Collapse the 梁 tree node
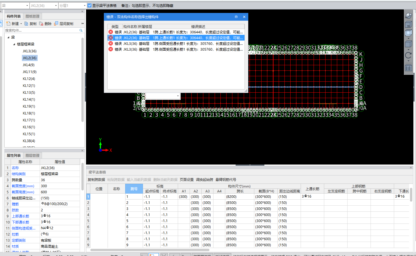This screenshot has height=256, width=416. (x=9, y=37)
